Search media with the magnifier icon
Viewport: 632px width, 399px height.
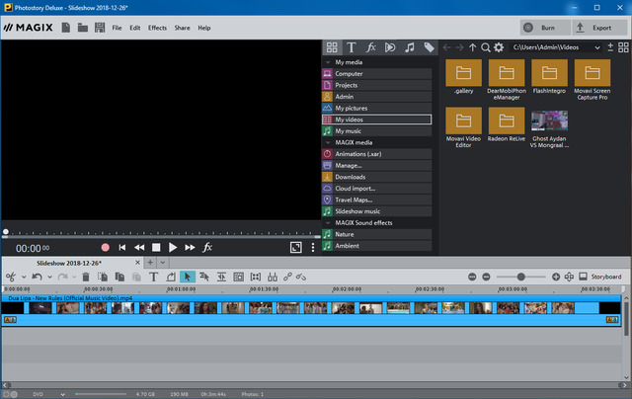[486, 47]
